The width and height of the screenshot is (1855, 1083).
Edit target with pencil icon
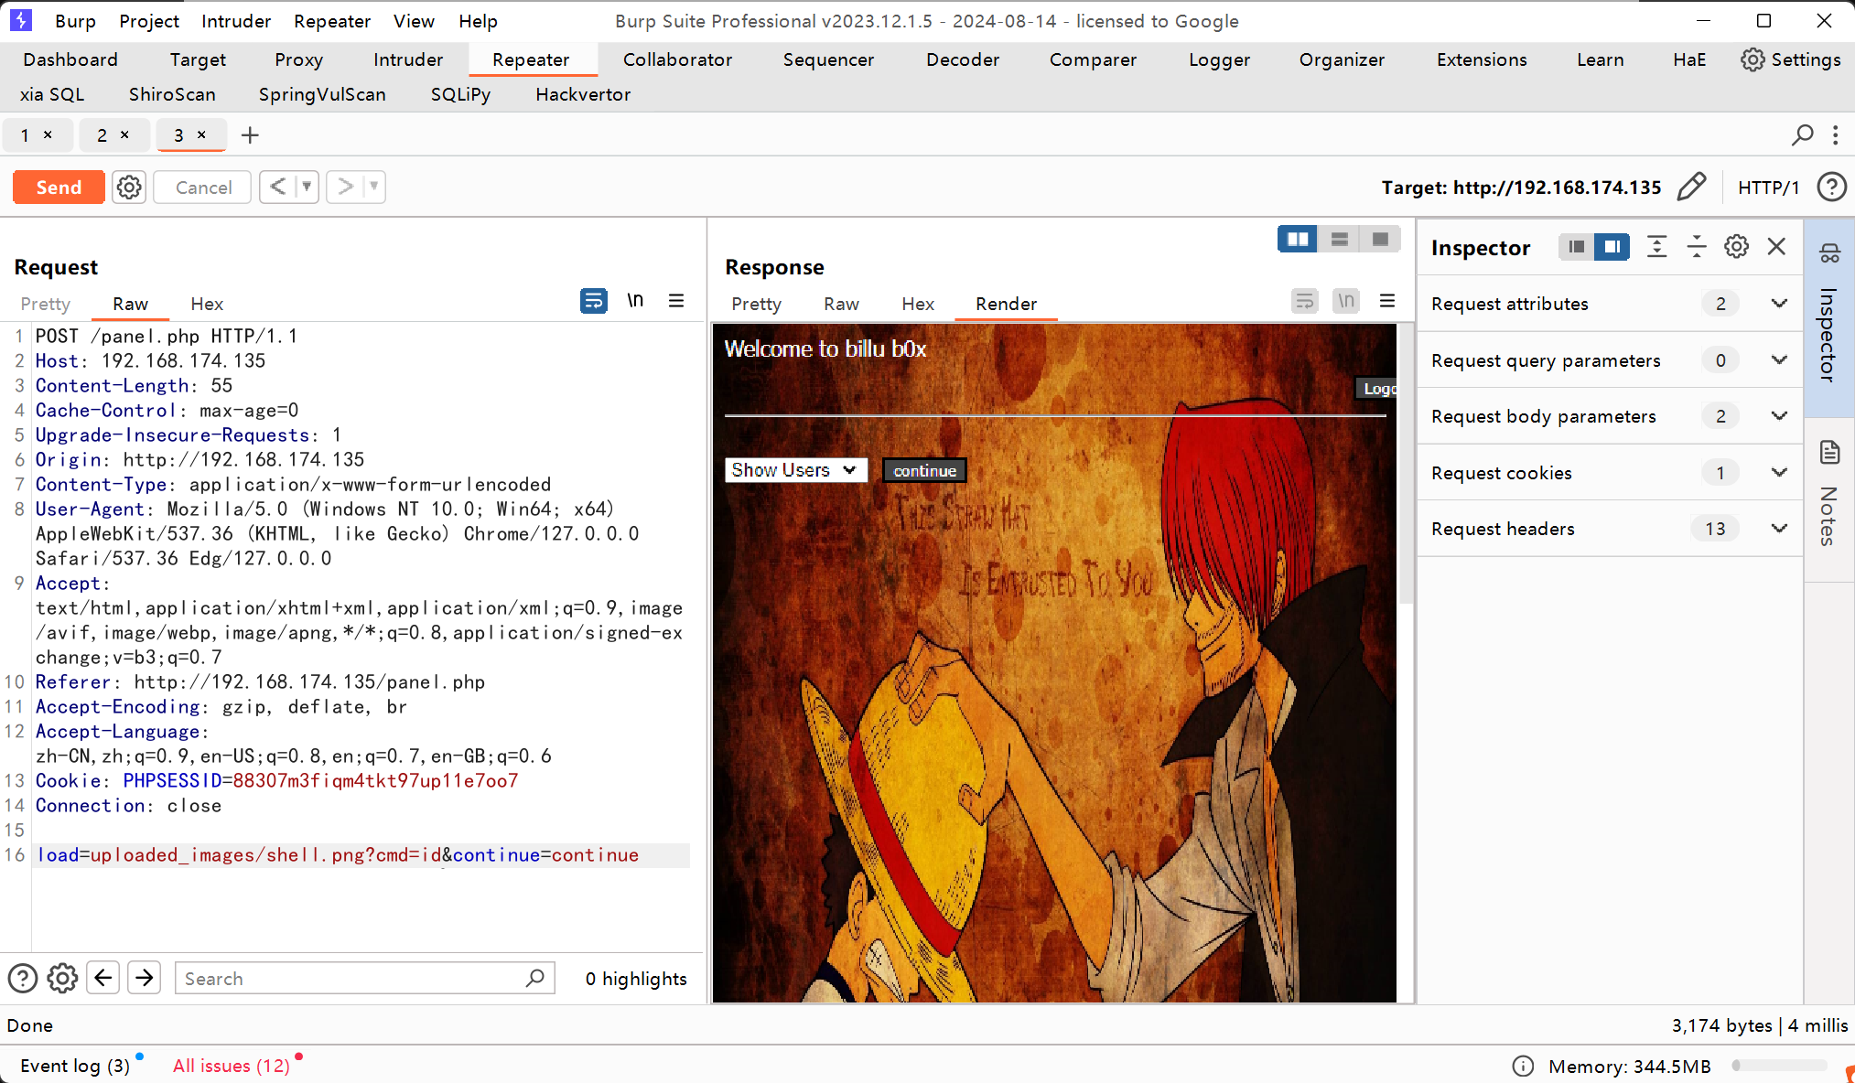pos(1691,187)
